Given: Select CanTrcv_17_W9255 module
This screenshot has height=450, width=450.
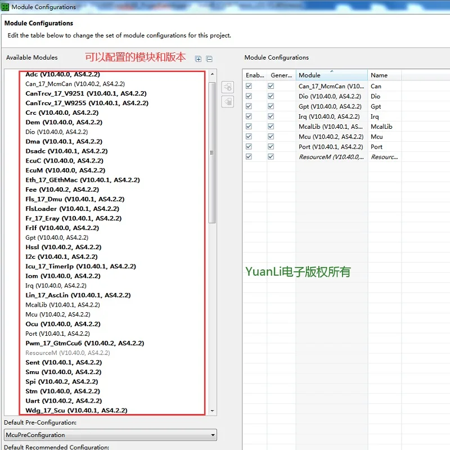Looking at the screenshot, I should (87, 103).
